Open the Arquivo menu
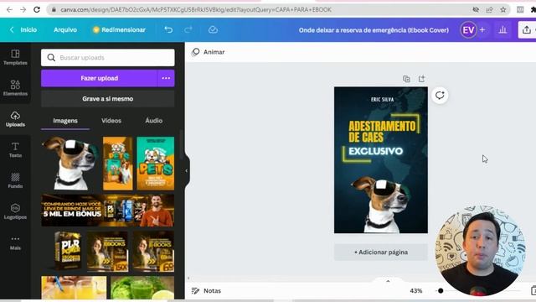 click(x=65, y=30)
